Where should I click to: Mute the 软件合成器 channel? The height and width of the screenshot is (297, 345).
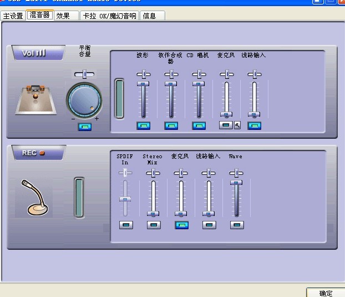click(x=171, y=125)
